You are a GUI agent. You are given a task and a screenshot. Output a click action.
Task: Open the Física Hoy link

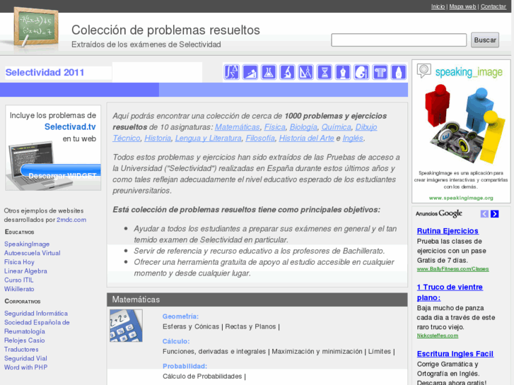19,262
